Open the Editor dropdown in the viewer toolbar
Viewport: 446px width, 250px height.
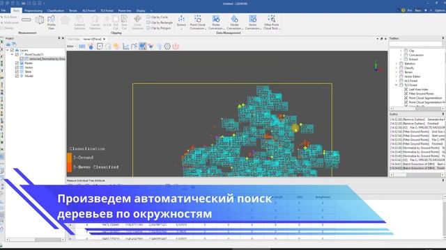pyautogui.click(x=71, y=47)
